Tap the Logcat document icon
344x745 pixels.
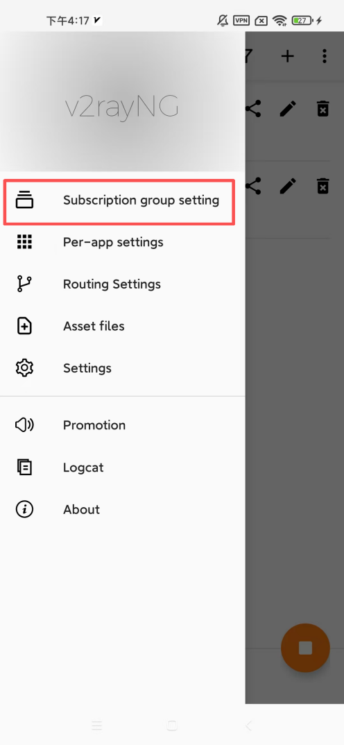point(24,468)
